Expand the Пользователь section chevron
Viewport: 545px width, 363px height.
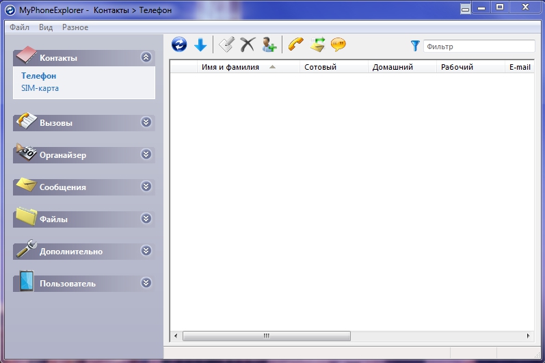click(x=146, y=283)
